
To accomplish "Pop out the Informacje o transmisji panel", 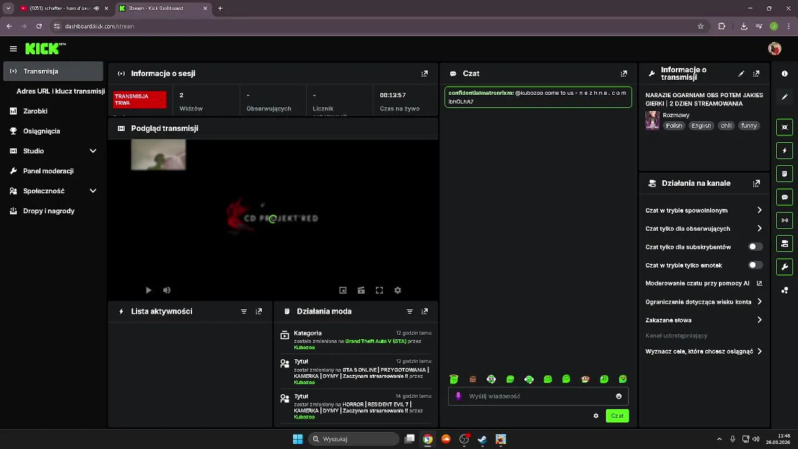I will pos(756,74).
